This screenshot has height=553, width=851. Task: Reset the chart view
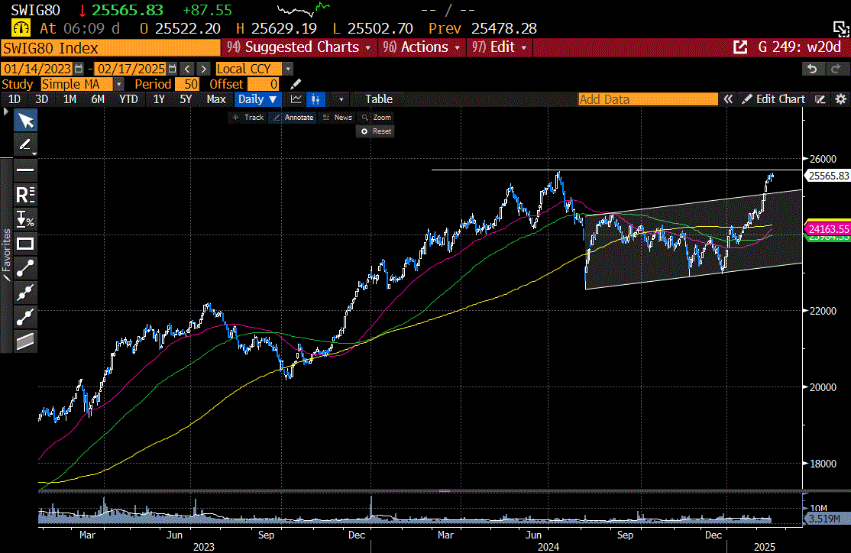[376, 131]
